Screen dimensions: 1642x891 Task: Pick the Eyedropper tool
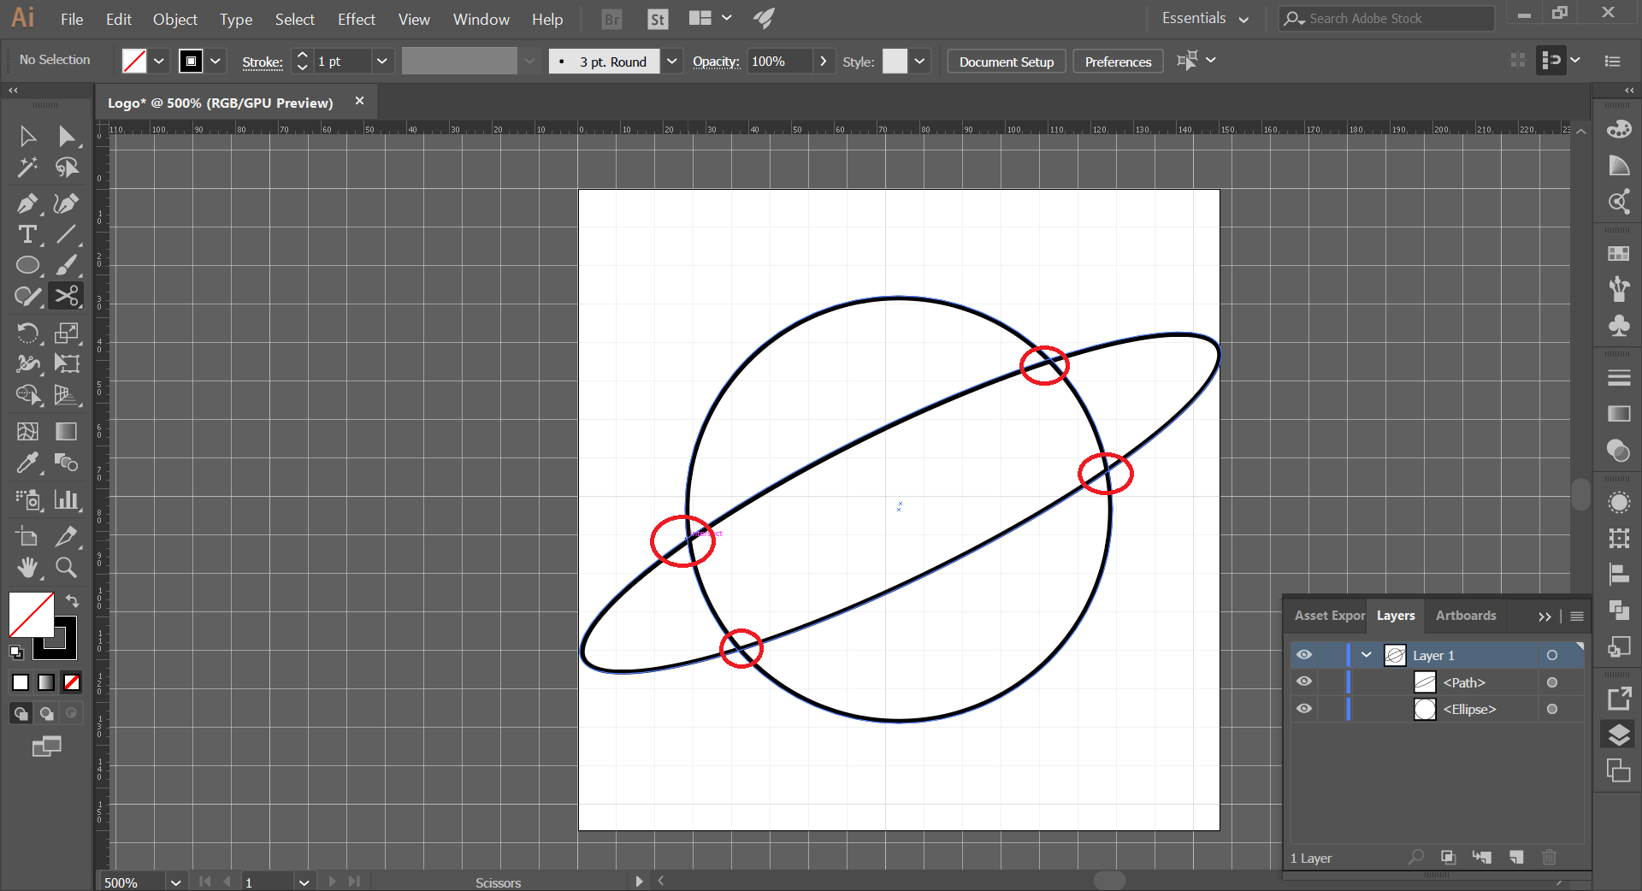[x=27, y=463]
